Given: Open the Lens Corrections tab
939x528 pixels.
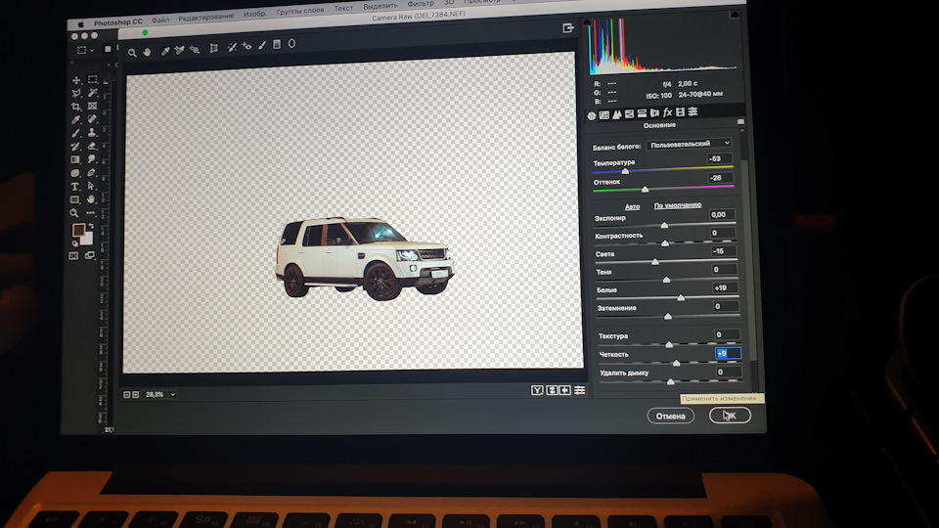Looking at the screenshot, I should 654,112.
